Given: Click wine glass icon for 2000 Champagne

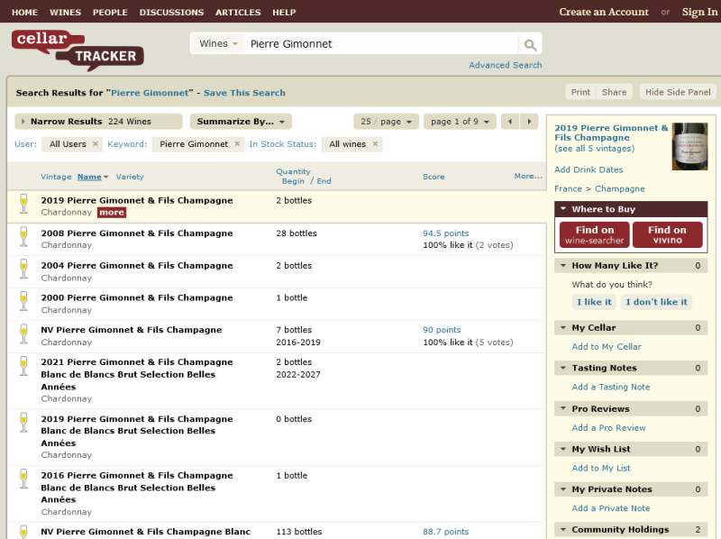Looking at the screenshot, I should [23, 301].
